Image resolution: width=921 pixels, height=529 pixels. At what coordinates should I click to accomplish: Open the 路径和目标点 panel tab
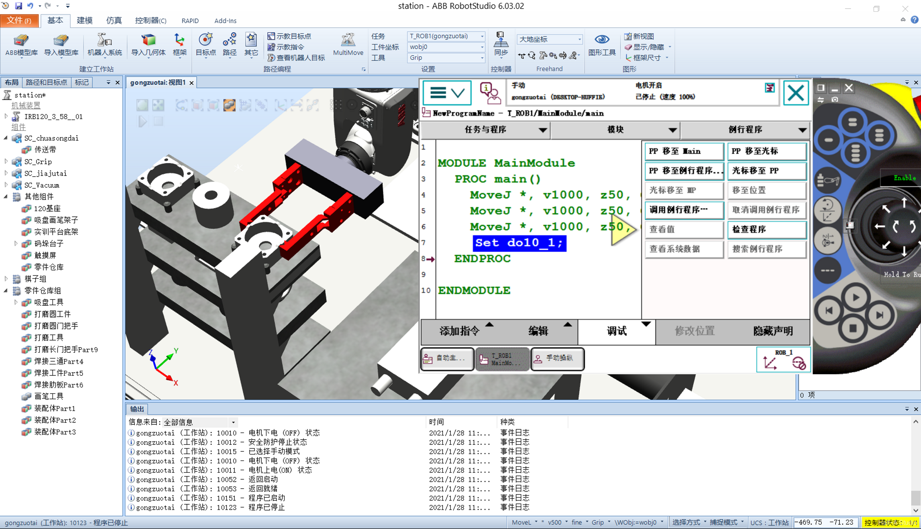click(x=46, y=82)
